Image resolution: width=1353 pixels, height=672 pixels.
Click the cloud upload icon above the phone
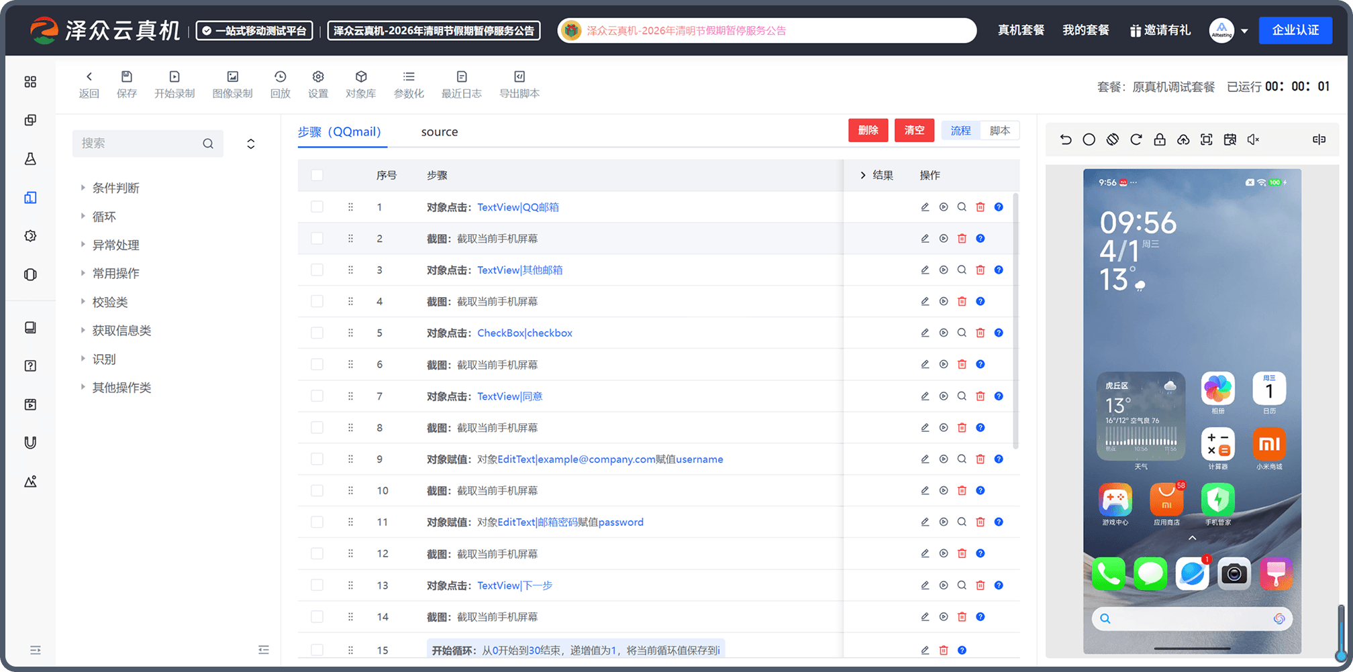[1183, 139]
